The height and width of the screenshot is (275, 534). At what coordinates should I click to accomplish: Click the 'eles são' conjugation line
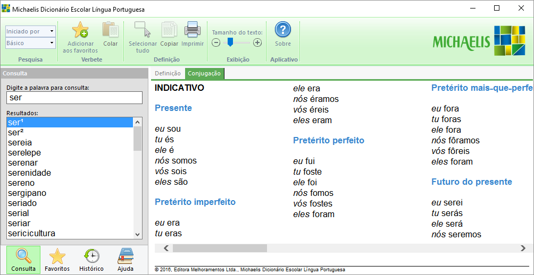tap(171, 182)
